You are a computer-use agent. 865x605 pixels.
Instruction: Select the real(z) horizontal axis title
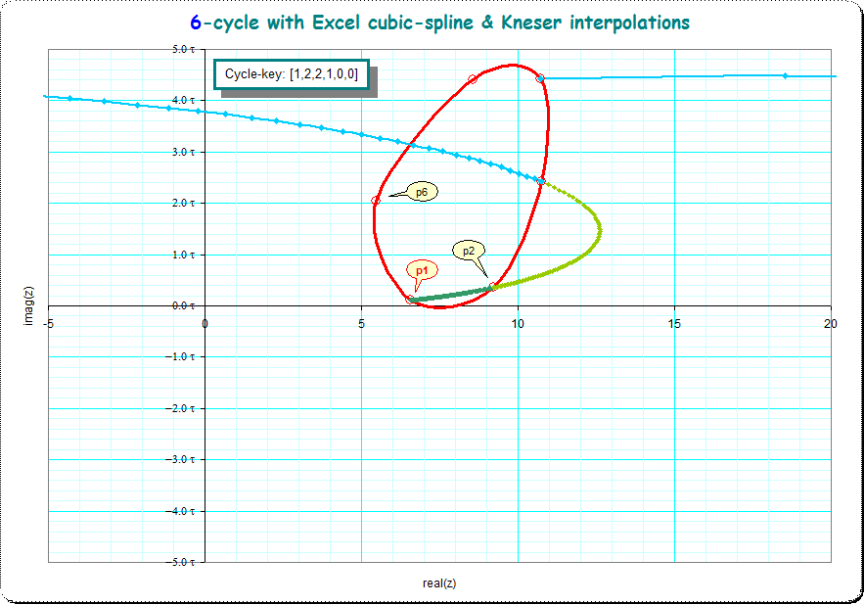tap(439, 583)
